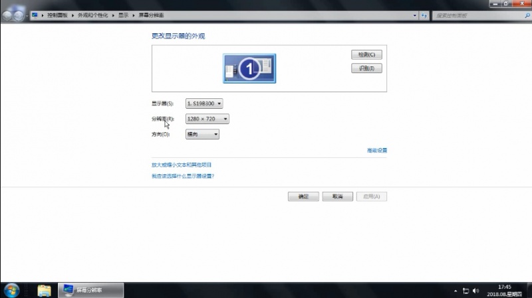
Task: Click the address bar refresh button
Action: [x=424, y=15]
